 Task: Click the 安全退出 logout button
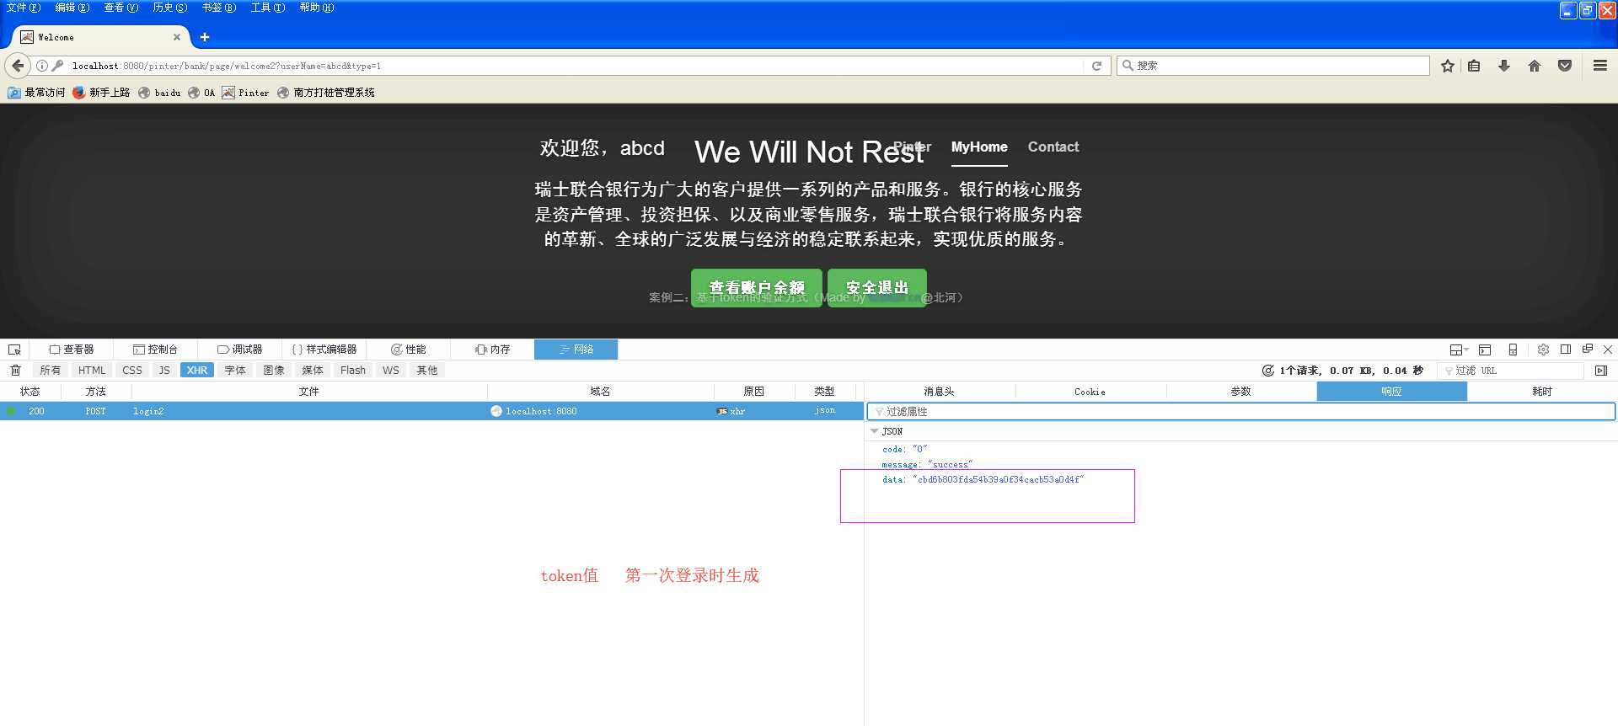tap(877, 288)
